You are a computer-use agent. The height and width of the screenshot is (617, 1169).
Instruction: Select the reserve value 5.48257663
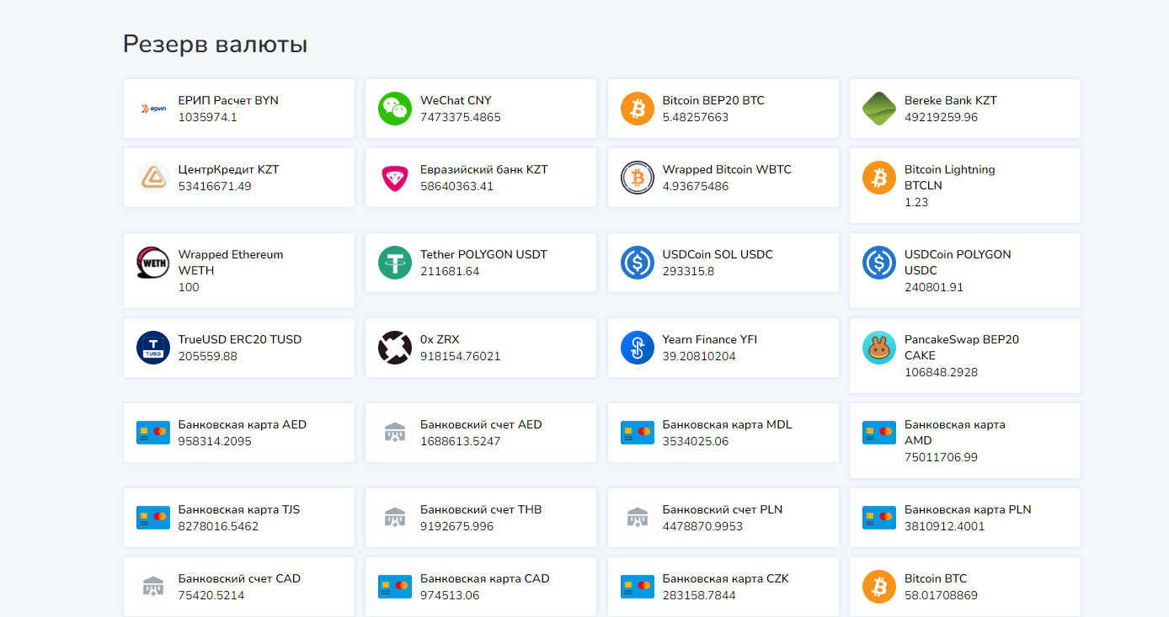pos(696,117)
